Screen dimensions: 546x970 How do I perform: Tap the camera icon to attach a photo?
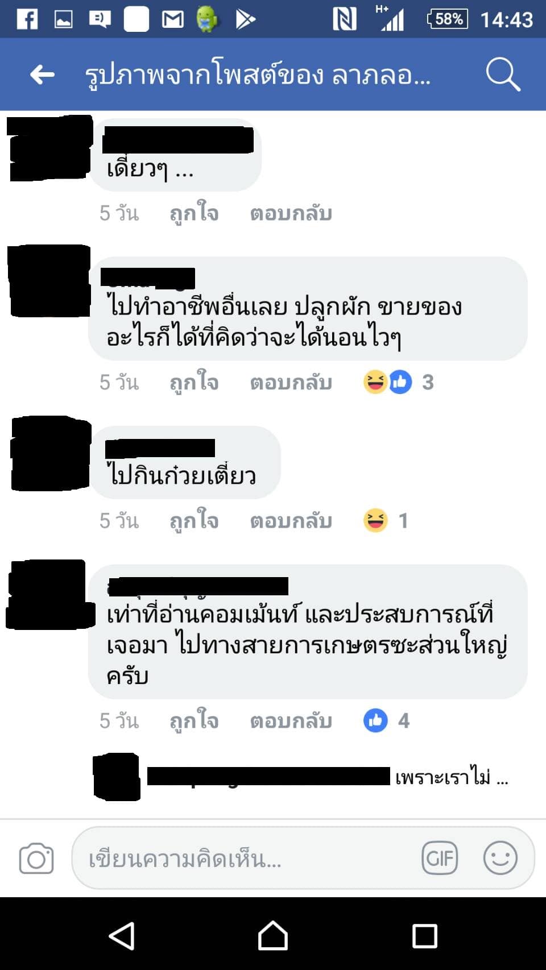[x=36, y=858]
